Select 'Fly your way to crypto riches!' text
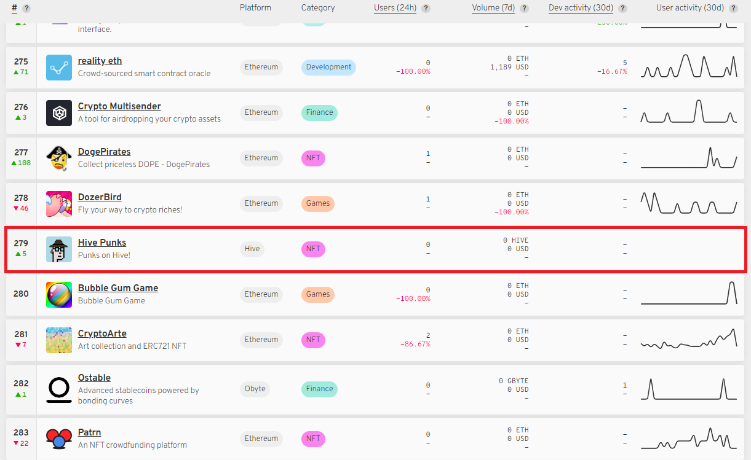Screen dimensions: 751x460 [130, 209]
